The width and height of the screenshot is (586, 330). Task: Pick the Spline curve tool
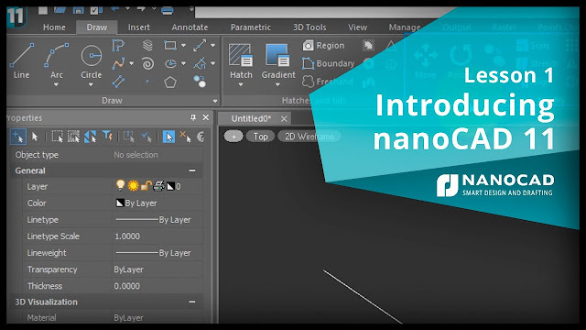pos(118,63)
